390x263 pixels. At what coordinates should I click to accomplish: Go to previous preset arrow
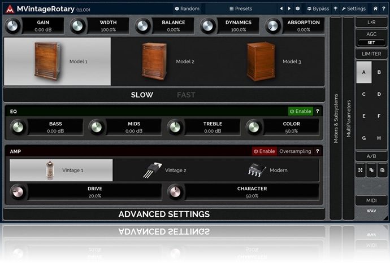[x=281, y=8]
